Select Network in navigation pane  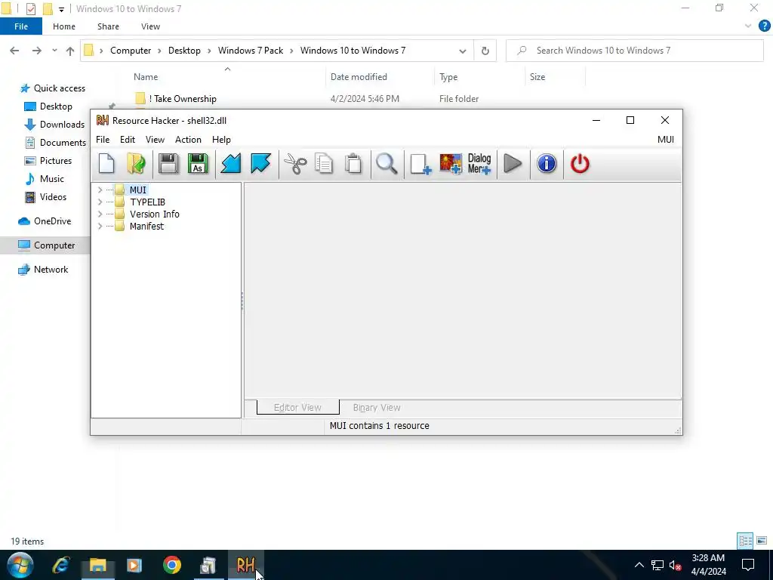[x=51, y=270]
